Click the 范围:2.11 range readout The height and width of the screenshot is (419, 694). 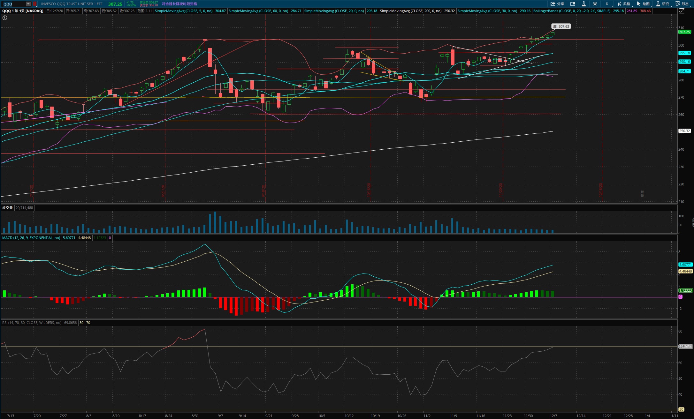(145, 11)
